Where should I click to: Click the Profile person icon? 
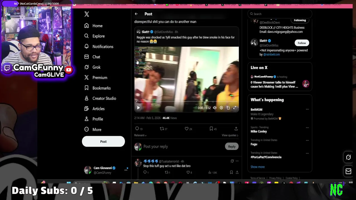point(86,119)
